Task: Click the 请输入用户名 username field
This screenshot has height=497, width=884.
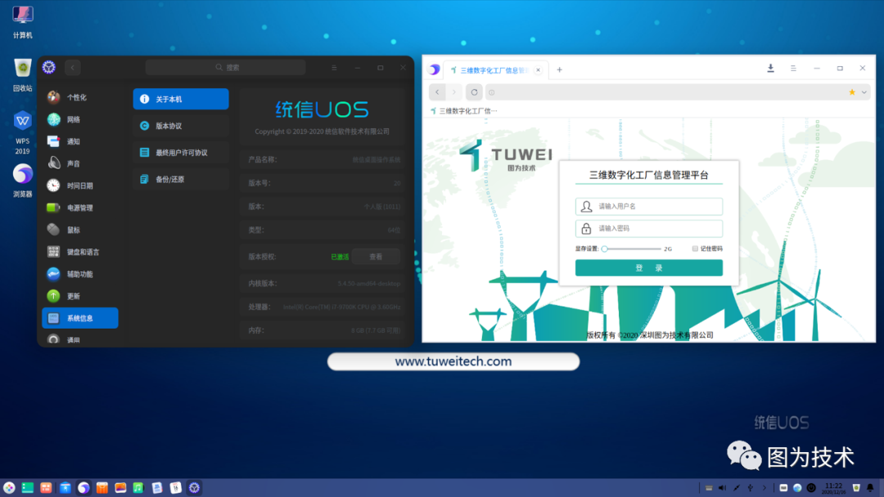Action: [x=649, y=207]
